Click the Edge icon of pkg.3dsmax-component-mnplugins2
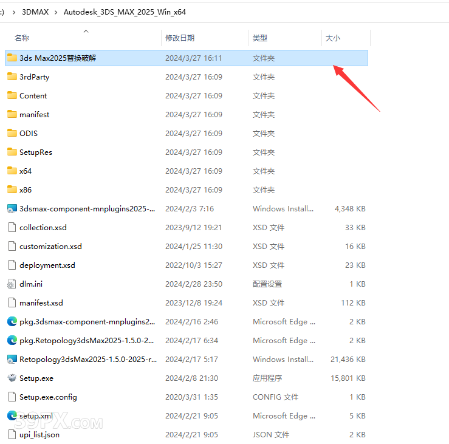The image size is (449, 444). [x=12, y=322]
